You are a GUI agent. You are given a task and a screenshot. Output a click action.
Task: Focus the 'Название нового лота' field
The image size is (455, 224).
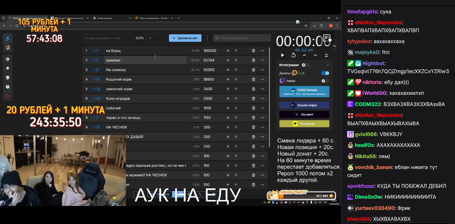click(108, 38)
